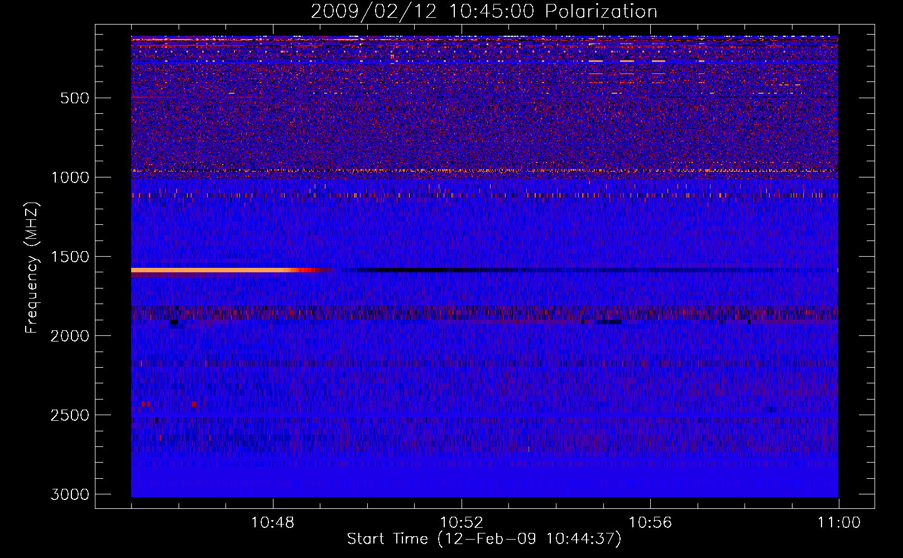903x558 pixels.
Task: Click the 3000 frequency tick label
Action: tap(70, 494)
